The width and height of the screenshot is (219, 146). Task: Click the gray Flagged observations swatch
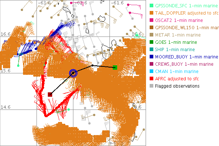[151, 86]
